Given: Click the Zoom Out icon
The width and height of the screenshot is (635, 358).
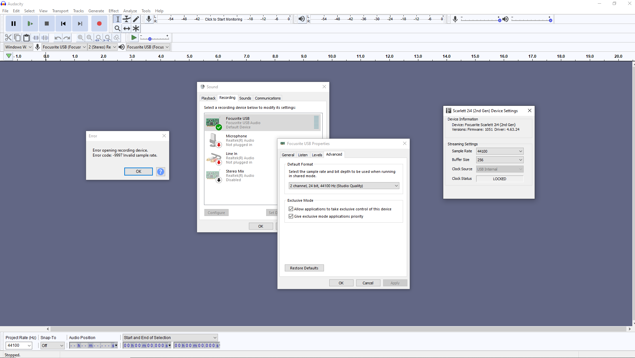Looking at the screenshot, I should pyautogui.click(x=89, y=38).
